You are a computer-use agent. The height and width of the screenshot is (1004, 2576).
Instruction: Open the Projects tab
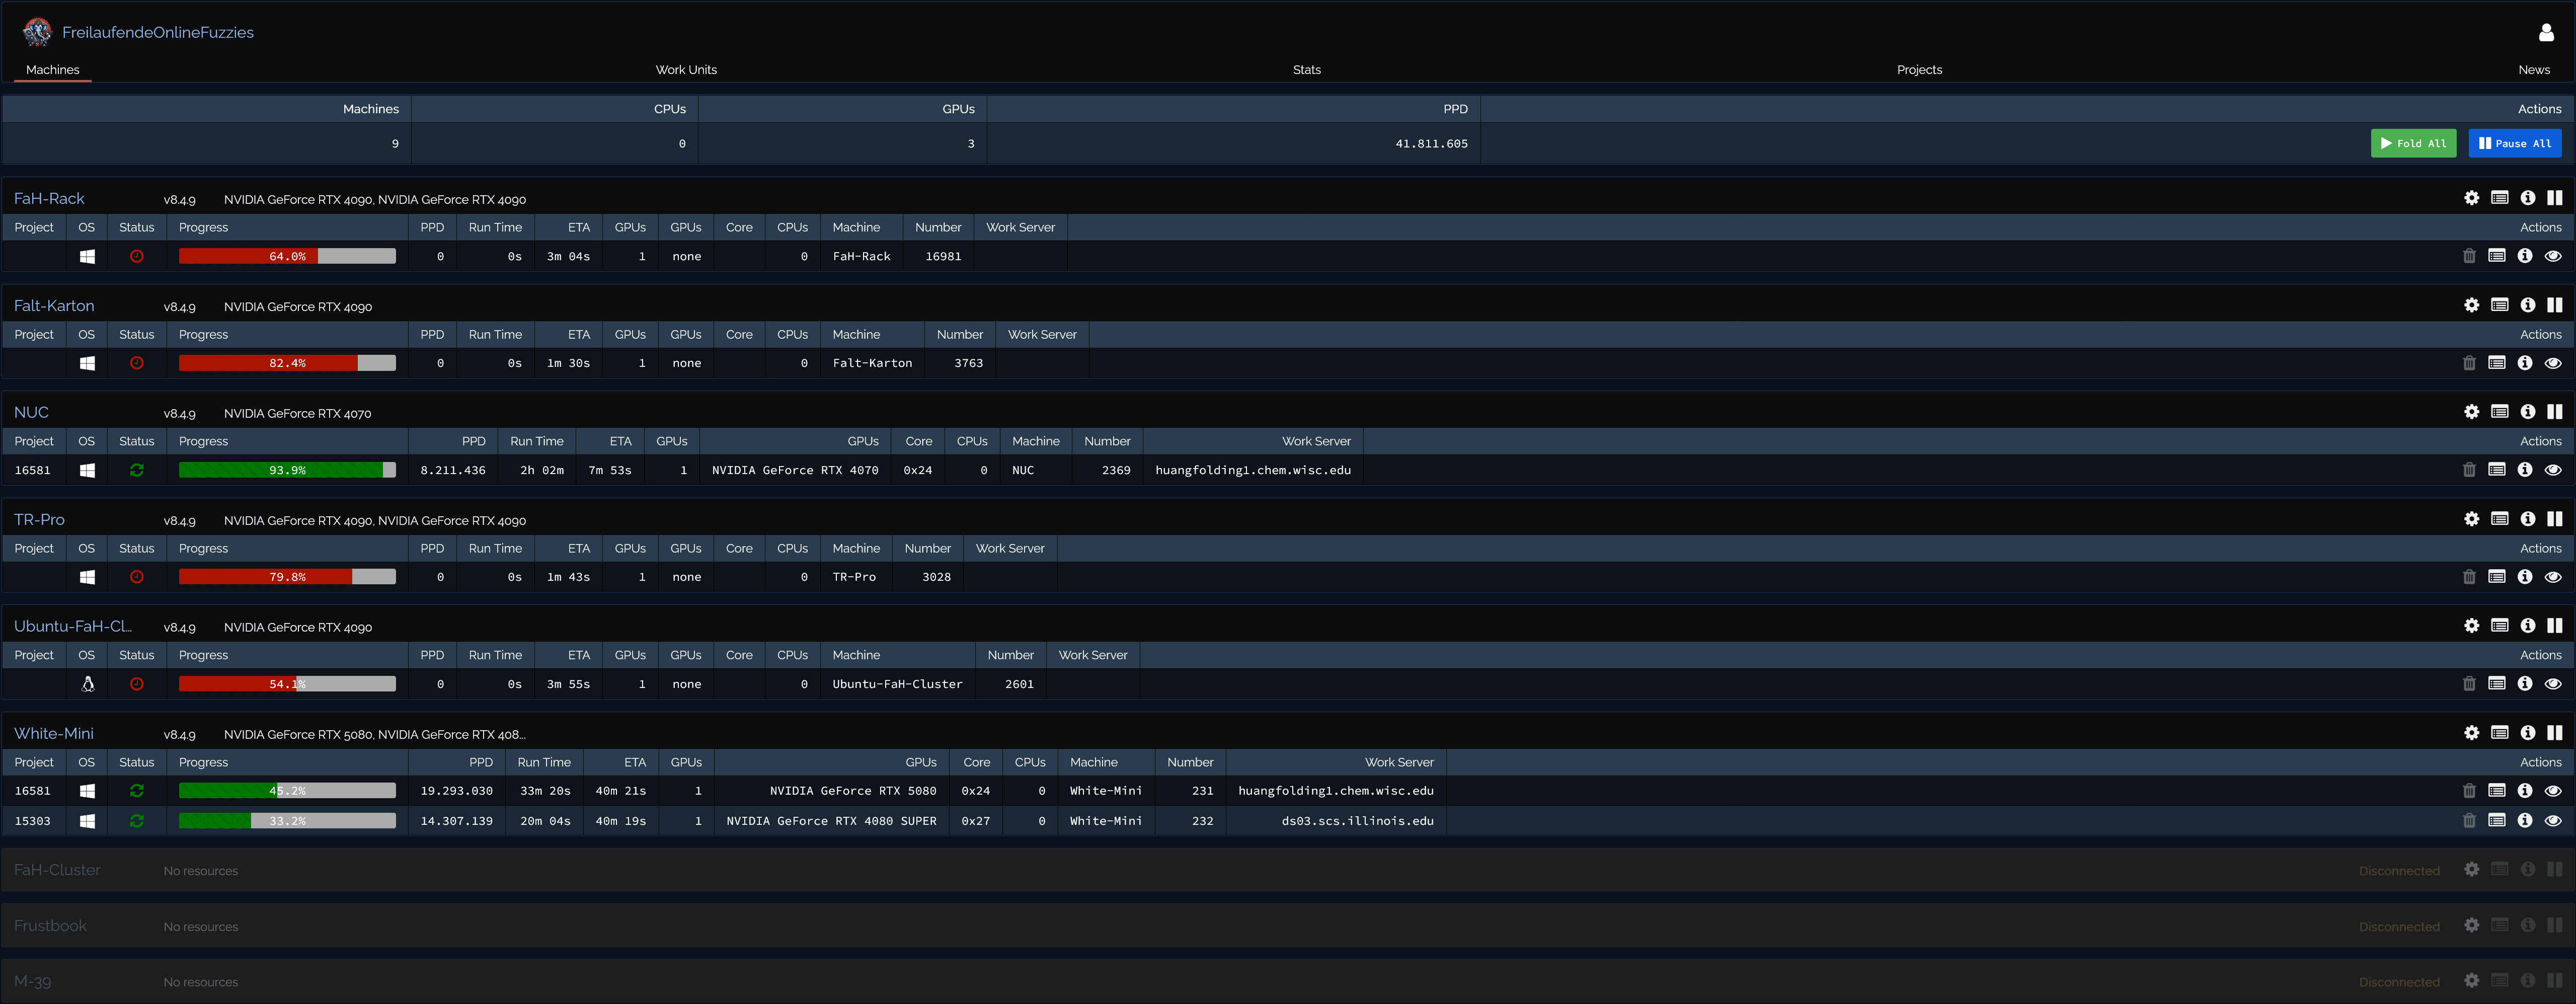1919,70
